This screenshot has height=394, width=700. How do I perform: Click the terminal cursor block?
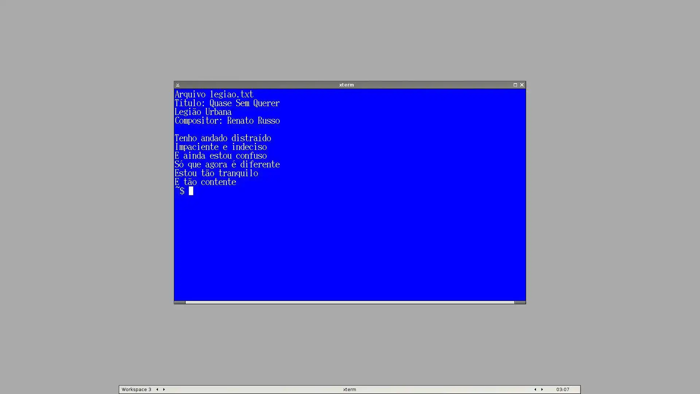click(191, 191)
